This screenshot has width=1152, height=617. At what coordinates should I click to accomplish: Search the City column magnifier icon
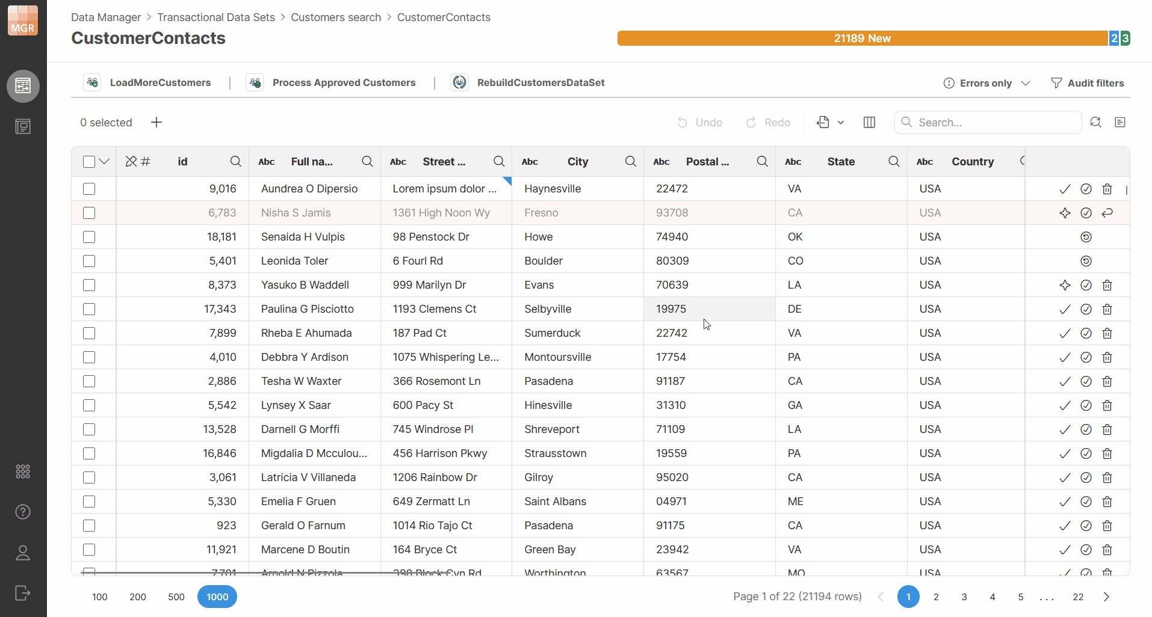[631, 161]
